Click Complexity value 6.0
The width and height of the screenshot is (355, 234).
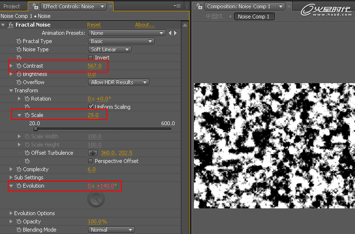[92, 169]
